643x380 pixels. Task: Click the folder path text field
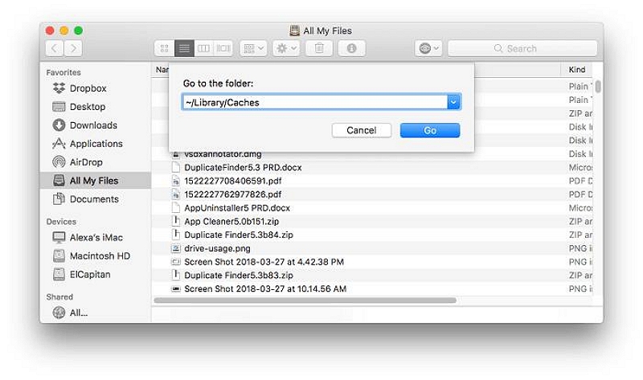[314, 102]
